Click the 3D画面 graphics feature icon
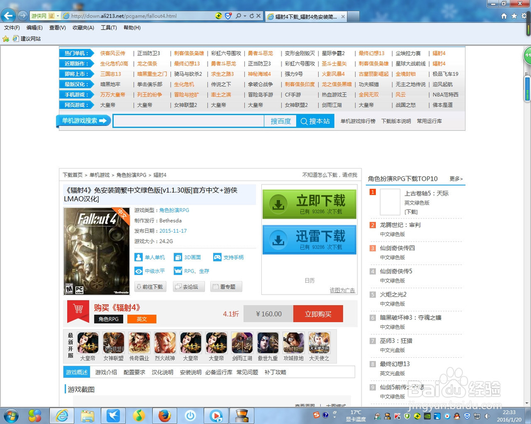531x424 pixels. coord(178,258)
